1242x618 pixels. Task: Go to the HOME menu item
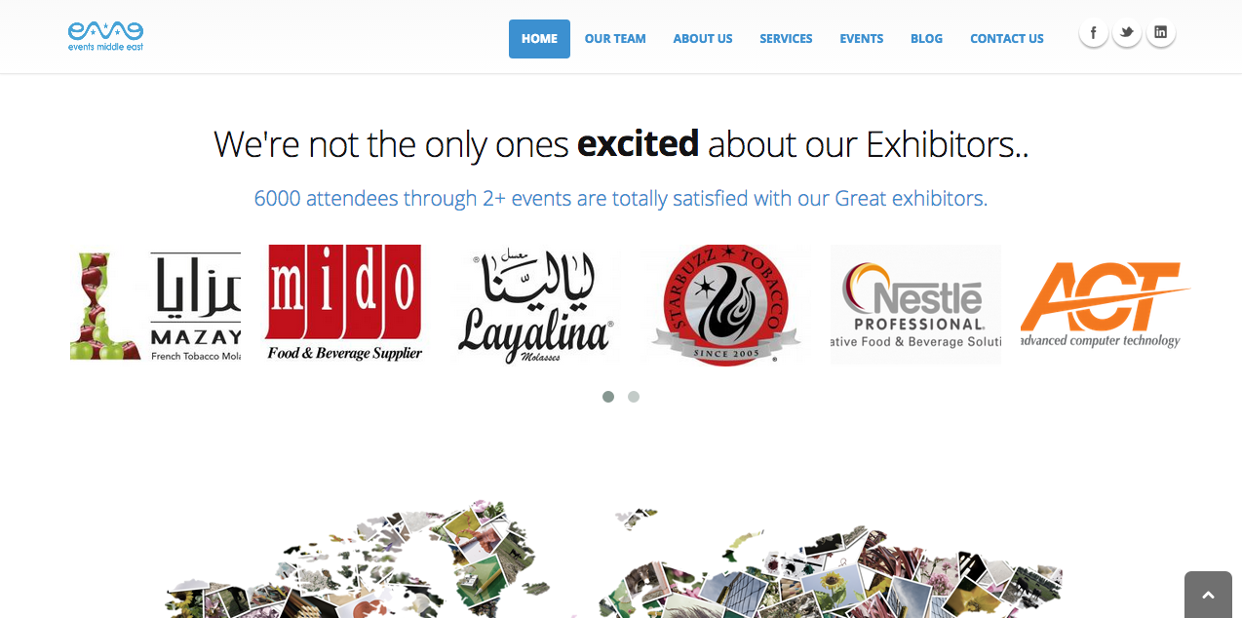click(539, 39)
